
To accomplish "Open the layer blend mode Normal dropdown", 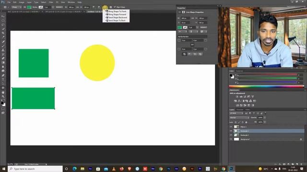I will pyautogui.click(x=239, y=118).
